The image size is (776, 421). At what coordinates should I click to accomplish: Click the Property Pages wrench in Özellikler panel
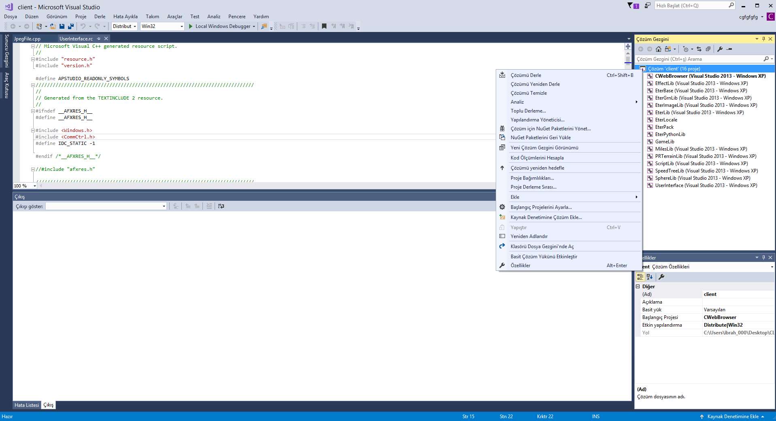tap(661, 277)
